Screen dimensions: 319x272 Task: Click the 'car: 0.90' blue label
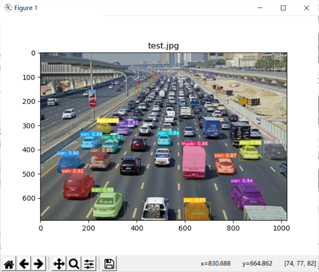coord(68,153)
